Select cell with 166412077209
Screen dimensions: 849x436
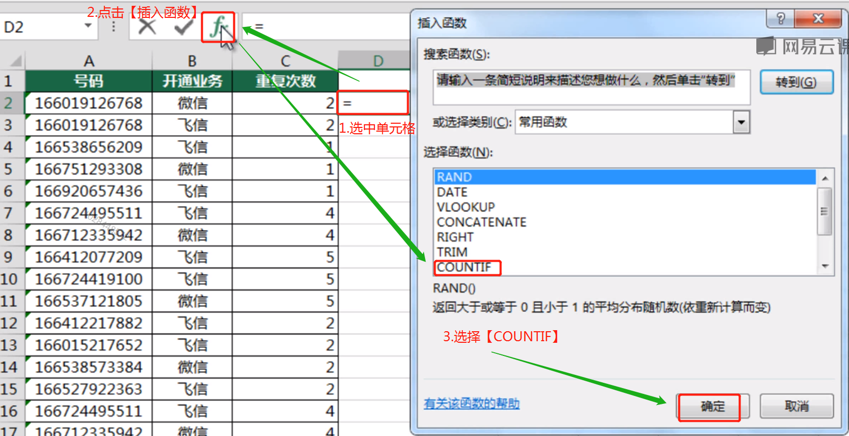click(x=89, y=257)
